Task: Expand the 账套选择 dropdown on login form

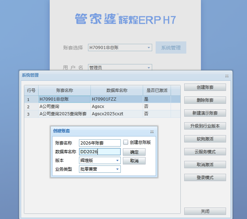Action: [149, 48]
